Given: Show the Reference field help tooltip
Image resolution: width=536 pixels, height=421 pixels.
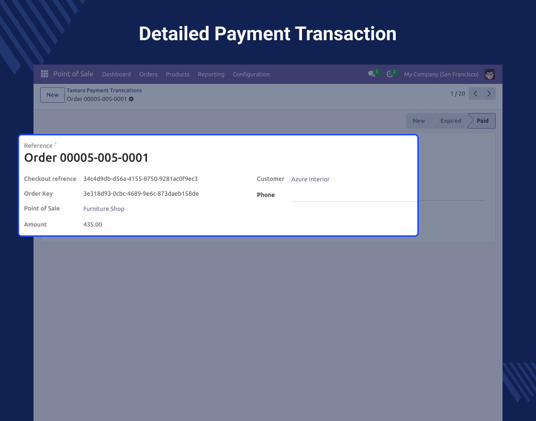Looking at the screenshot, I should click(x=55, y=144).
